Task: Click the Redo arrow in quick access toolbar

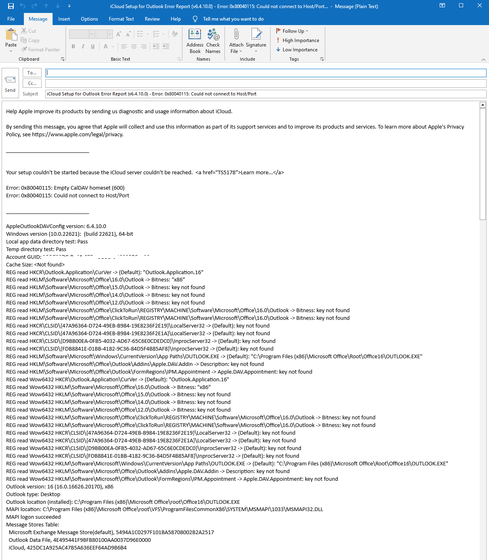Action: 34,6
